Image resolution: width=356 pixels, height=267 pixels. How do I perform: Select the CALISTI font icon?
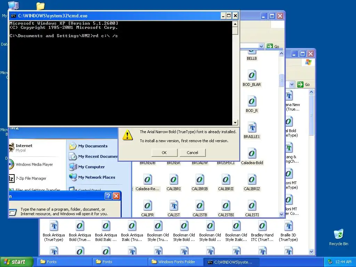click(252, 206)
